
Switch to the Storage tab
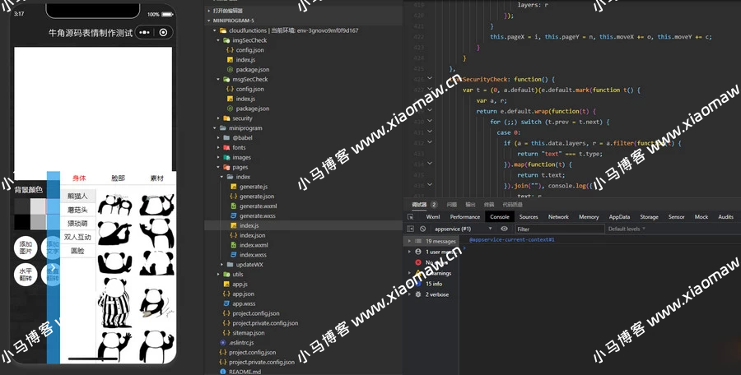[649, 217]
